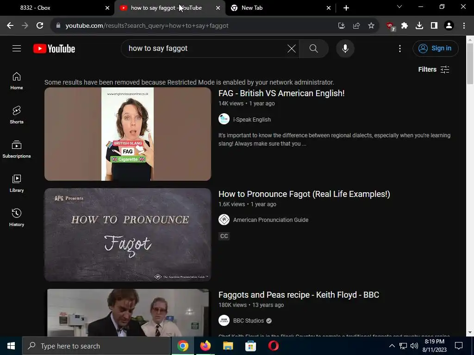Open the notification center icon
The width and height of the screenshot is (474, 355).
pyautogui.click(x=459, y=346)
